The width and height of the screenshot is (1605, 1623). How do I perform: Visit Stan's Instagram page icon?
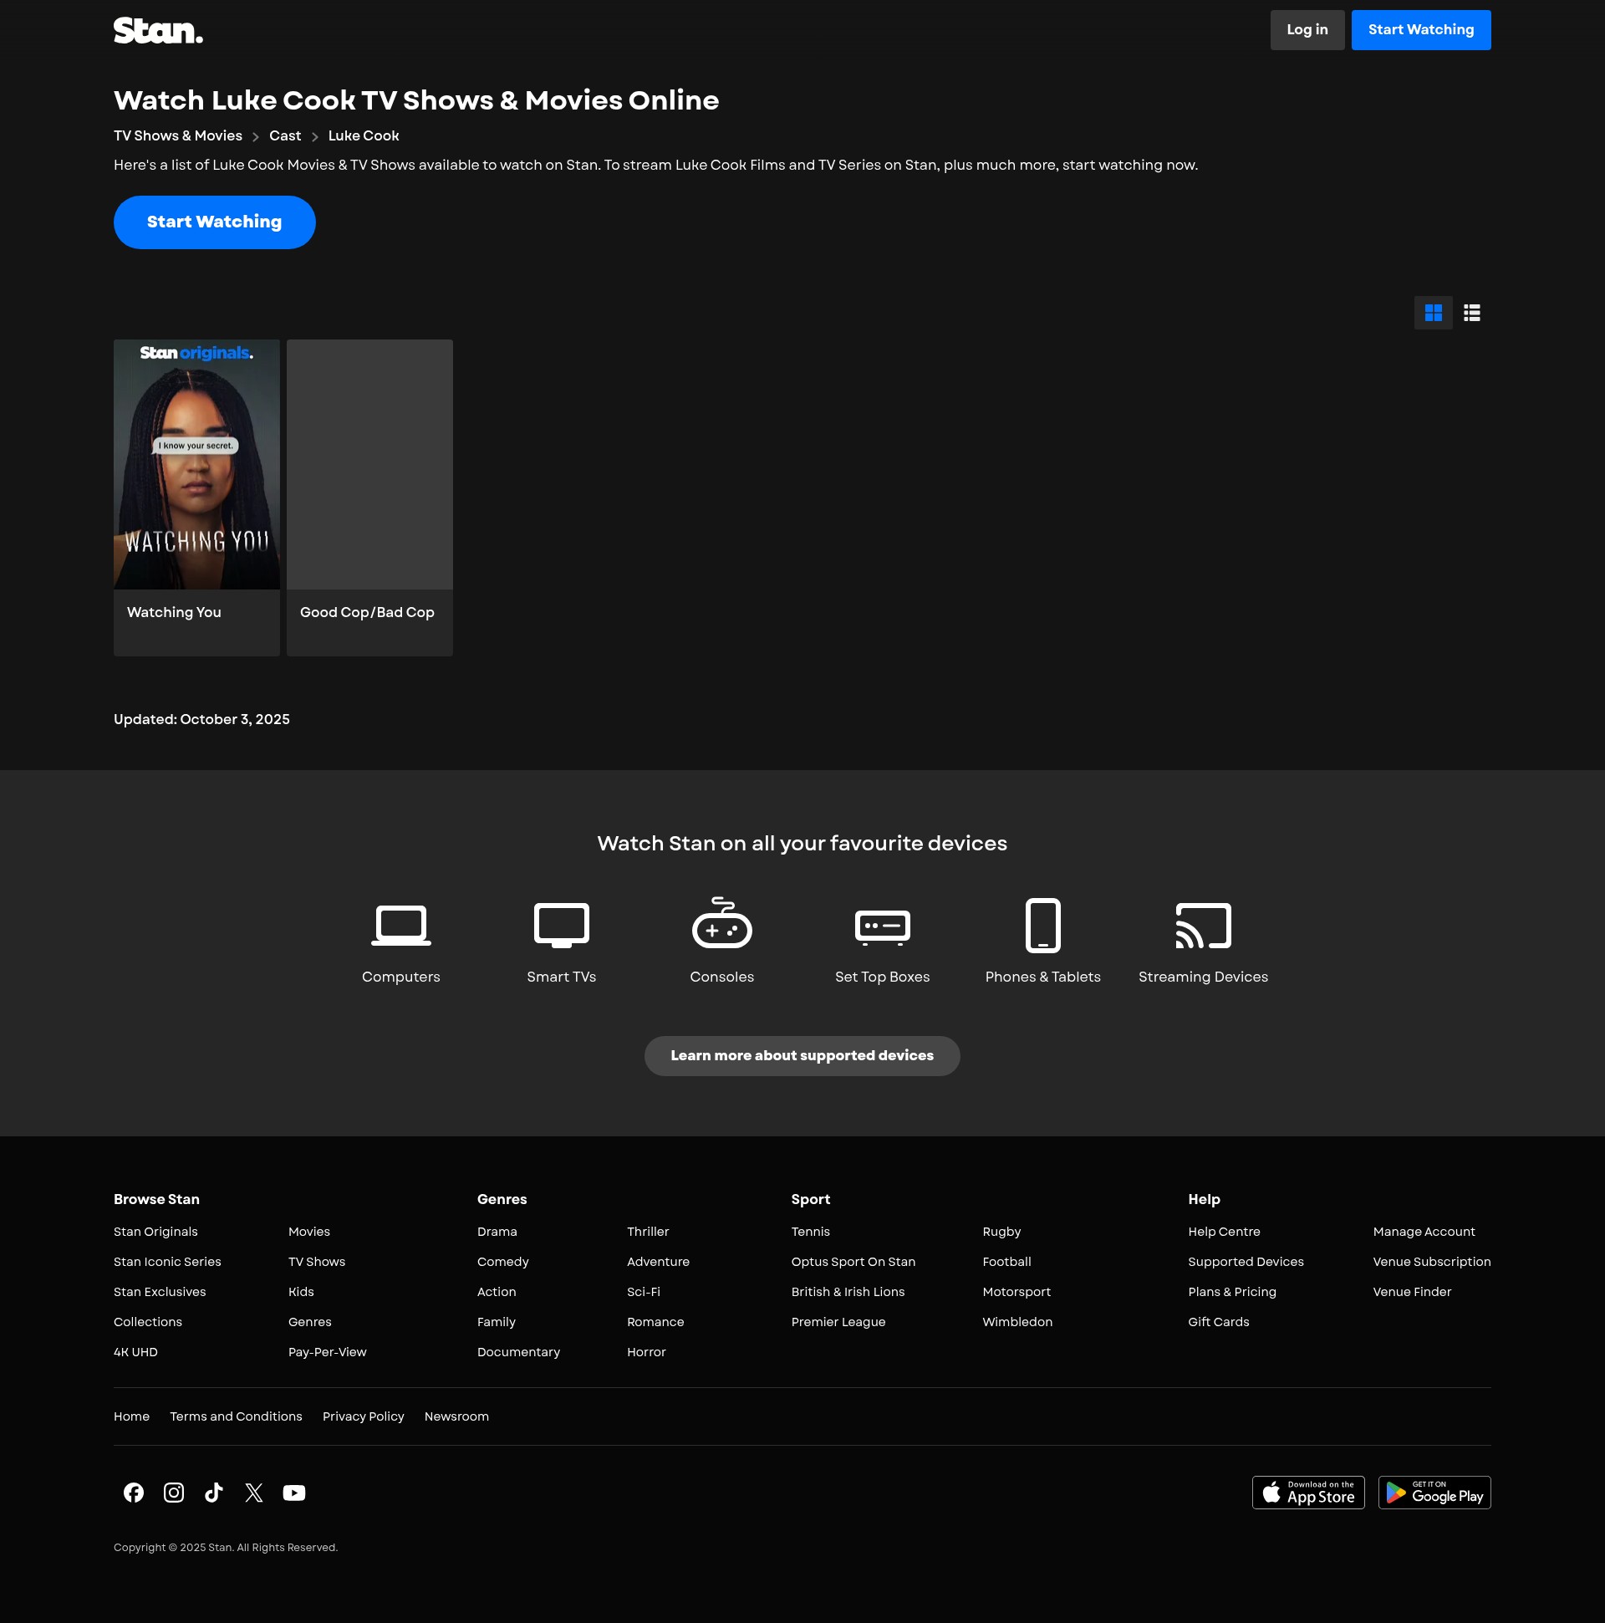pos(174,1492)
